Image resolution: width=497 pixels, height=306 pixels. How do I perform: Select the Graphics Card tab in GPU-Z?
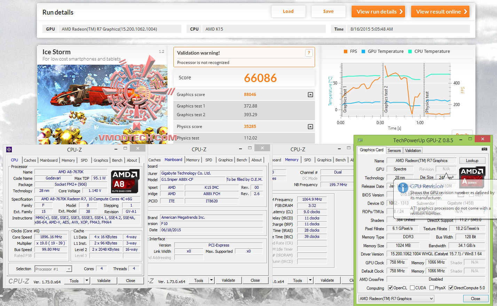pos(372,150)
